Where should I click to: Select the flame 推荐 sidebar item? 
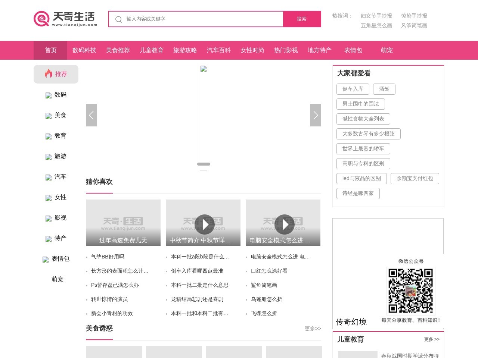(x=56, y=74)
